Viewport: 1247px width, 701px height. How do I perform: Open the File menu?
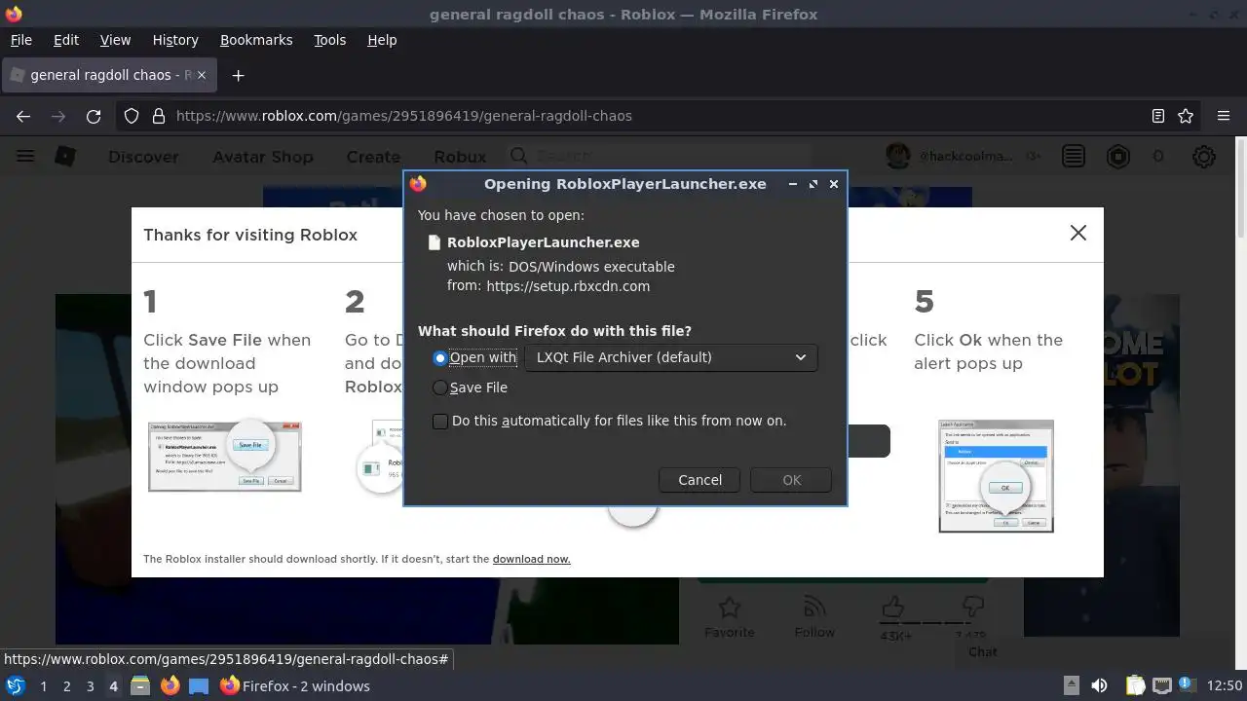(x=20, y=40)
